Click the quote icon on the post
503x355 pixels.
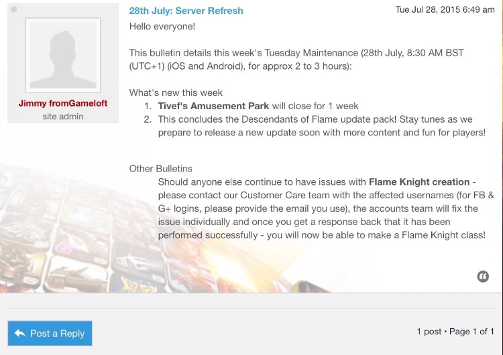coord(483,276)
